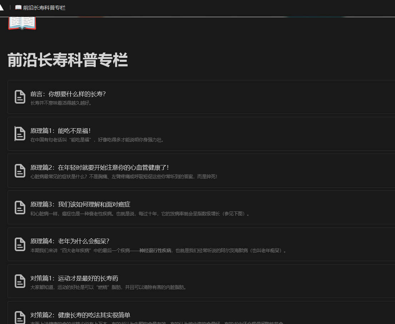
Task: Open the 前沿长寿科普专栏 breadcrumb in top bar
Action: pyautogui.click(x=40, y=8)
